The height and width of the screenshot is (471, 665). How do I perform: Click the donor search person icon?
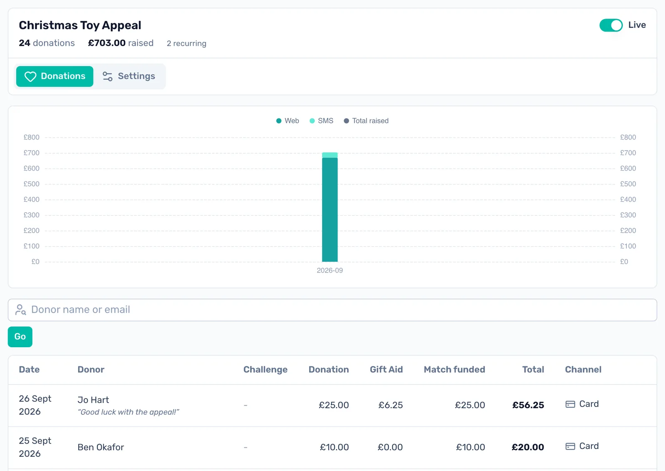[x=20, y=310]
